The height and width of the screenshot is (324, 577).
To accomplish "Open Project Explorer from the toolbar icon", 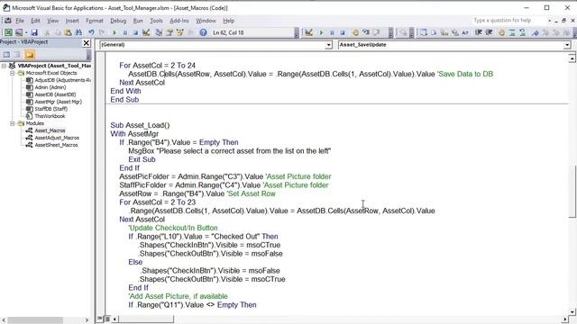I will [x=159, y=32].
